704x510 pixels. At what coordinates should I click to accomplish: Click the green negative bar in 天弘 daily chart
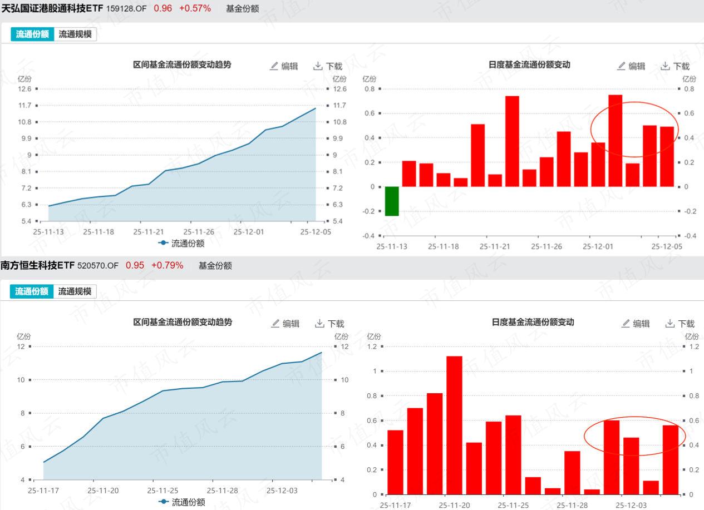pos(392,201)
